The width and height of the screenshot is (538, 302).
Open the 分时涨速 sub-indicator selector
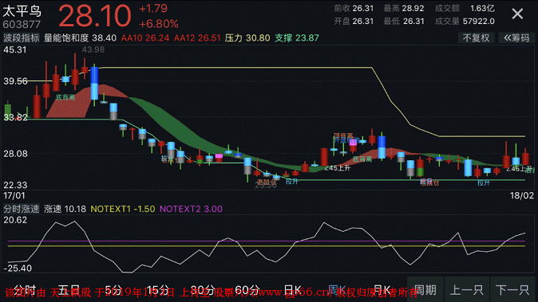tap(22, 209)
